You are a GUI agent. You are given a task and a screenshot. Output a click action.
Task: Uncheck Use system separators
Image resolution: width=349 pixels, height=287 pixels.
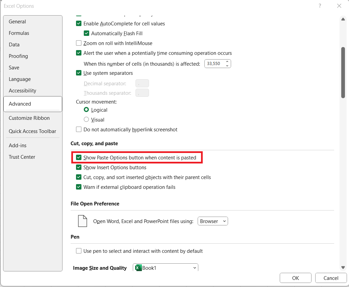pyautogui.click(x=79, y=73)
